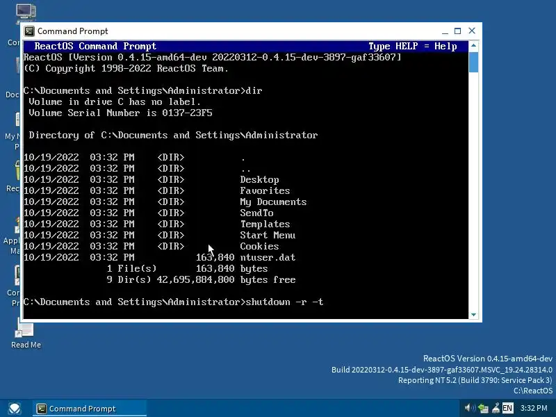Select the My Computer desktop icon
The image size is (556, 417).
26,13
